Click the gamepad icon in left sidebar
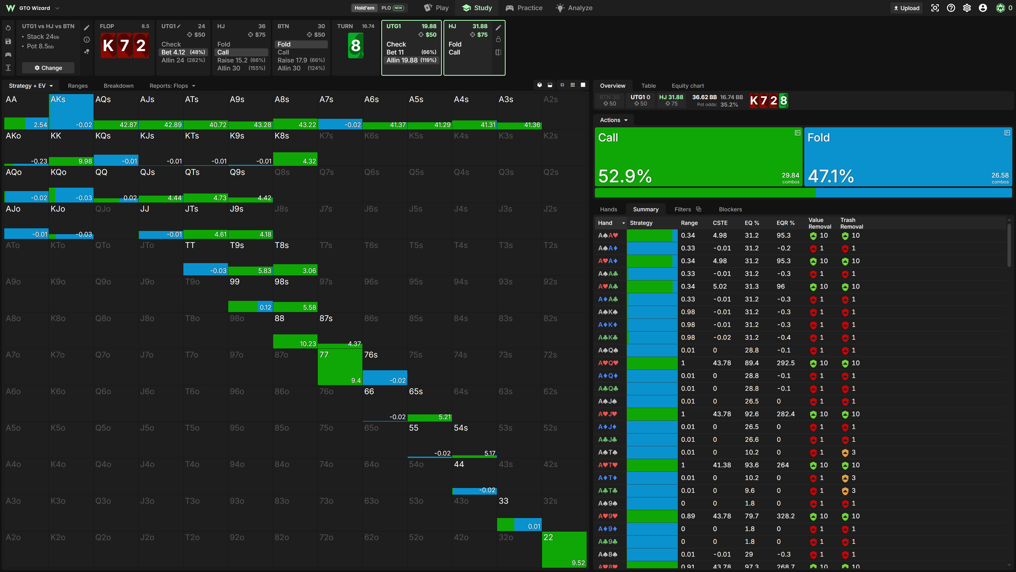The width and height of the screenshot is (1016, 572). [8, 54]
